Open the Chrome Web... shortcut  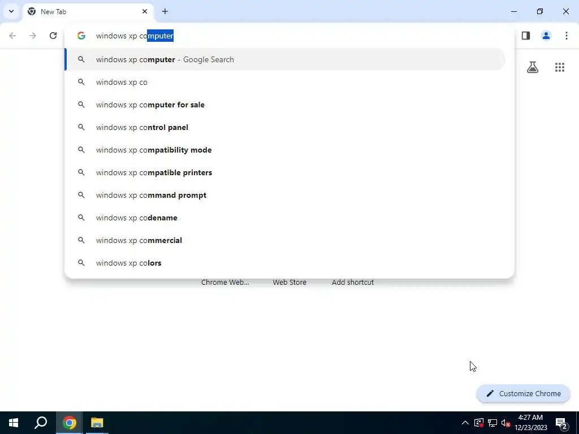coord(225,282)
